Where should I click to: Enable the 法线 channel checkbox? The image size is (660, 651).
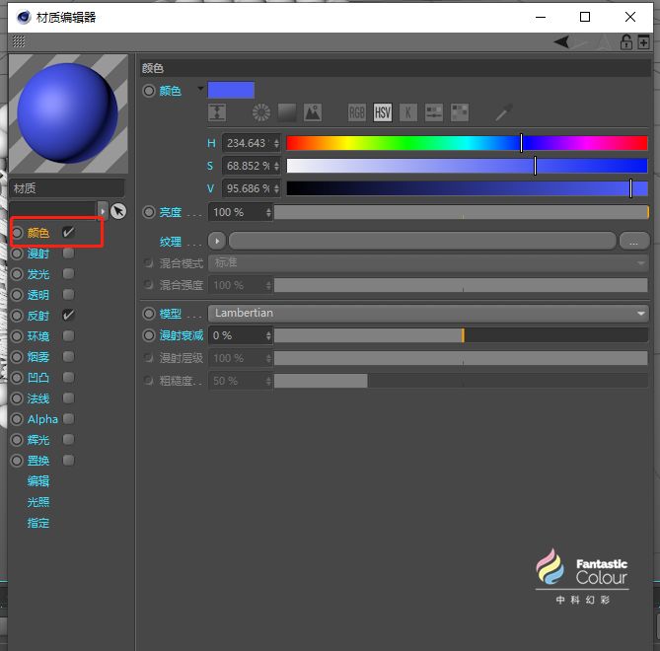(69, 398)
